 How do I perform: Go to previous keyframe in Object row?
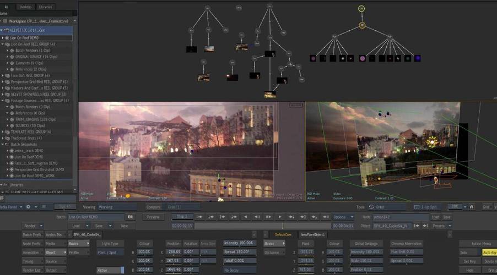click(x=417, y=226)
